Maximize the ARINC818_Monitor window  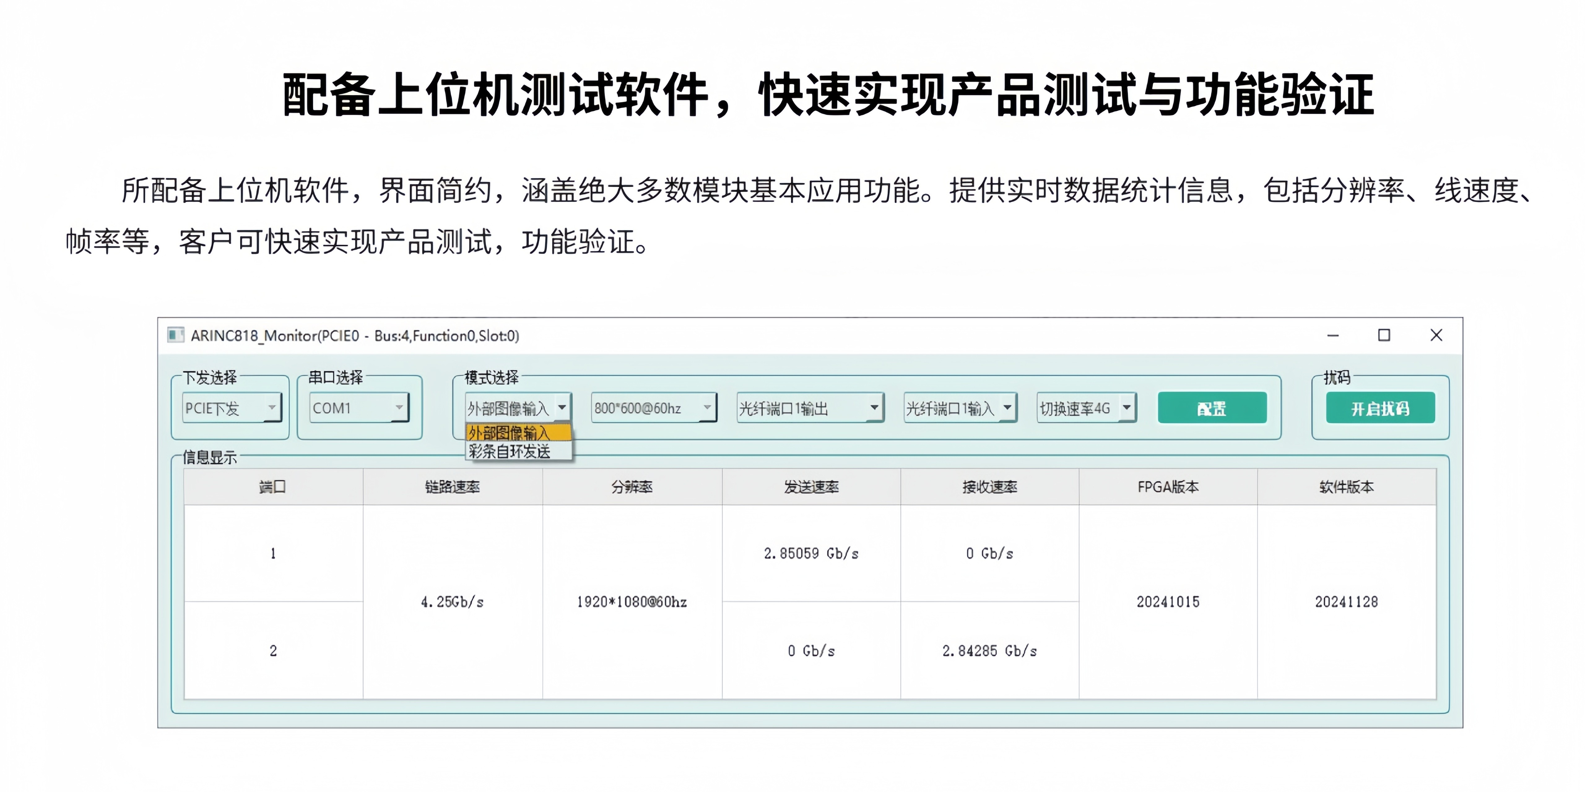(x=1384, y=335)
